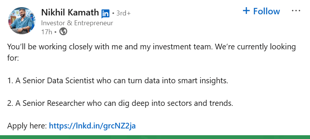The image size is (310, 139).
Task: Click the 'Senior Researcher' list line
Action: 120,103
